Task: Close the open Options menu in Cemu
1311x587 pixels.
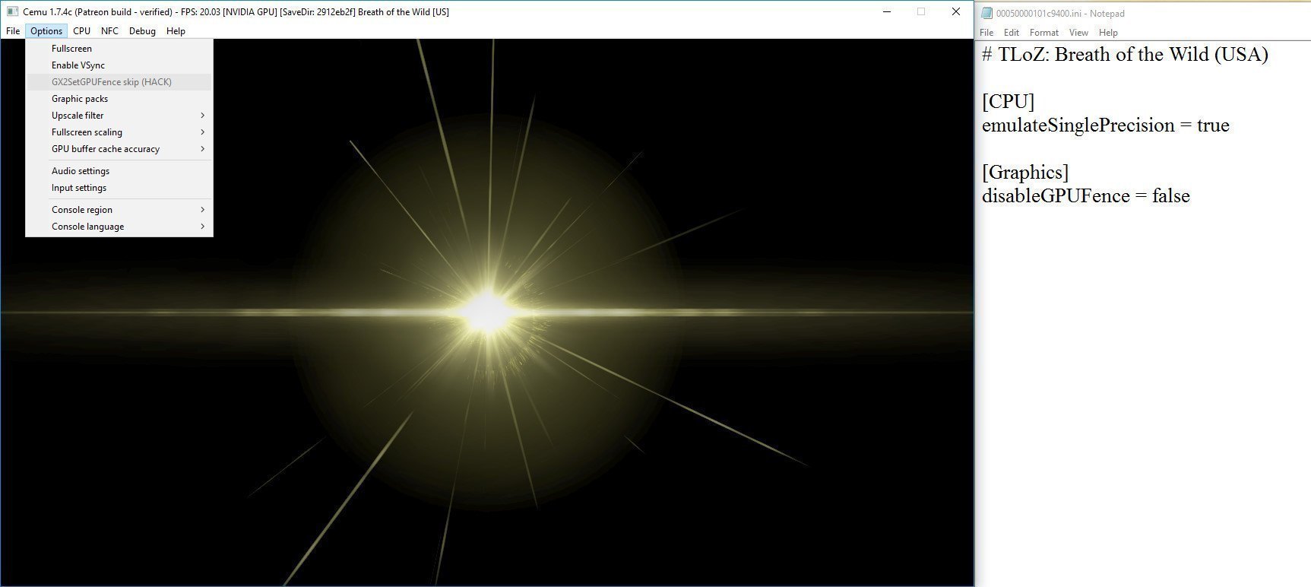Action: [46, 31]
